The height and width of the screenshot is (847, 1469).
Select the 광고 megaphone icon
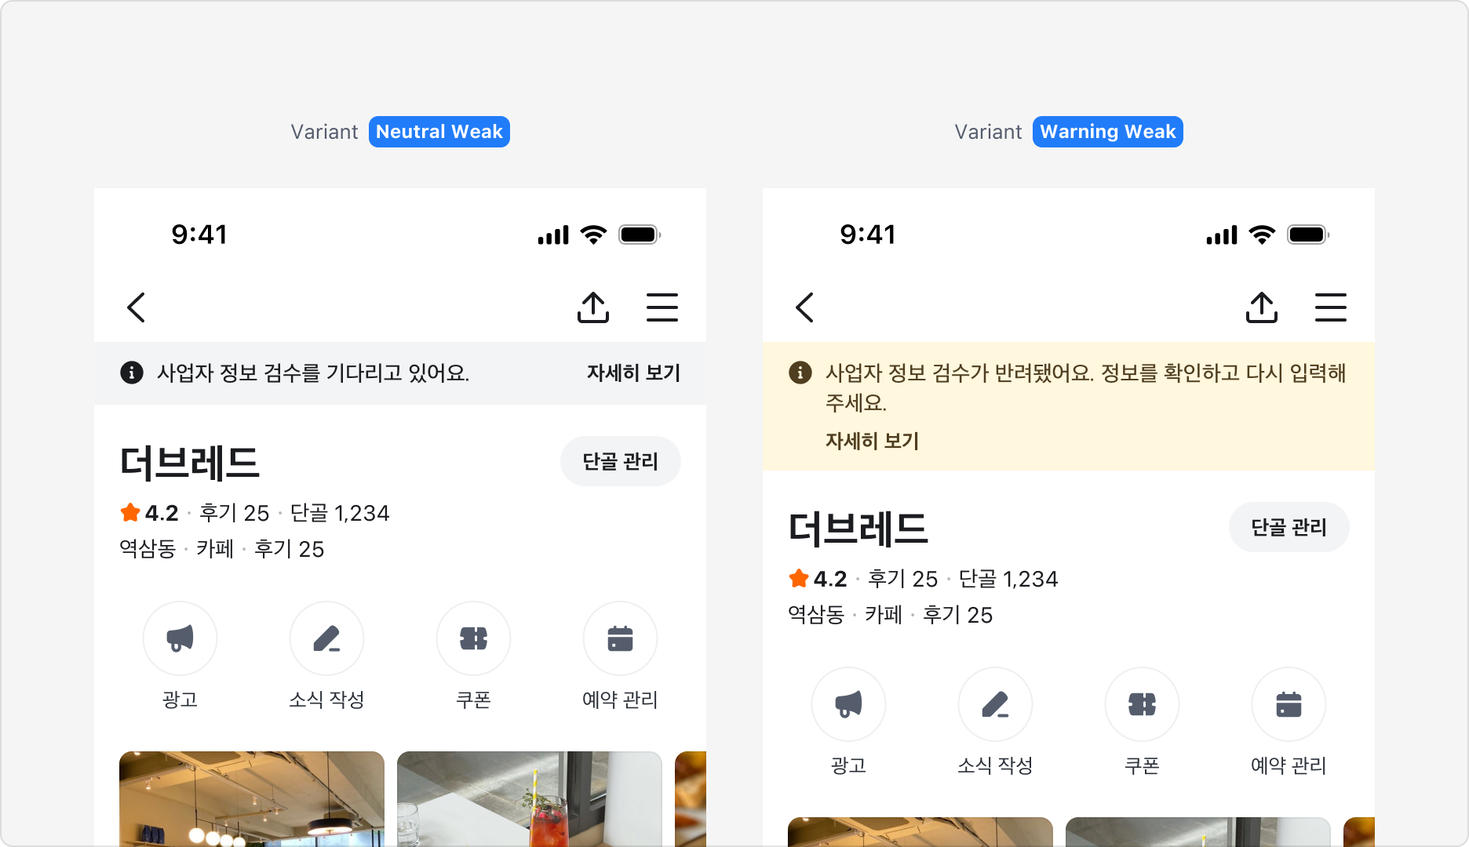(x=180, y=638)
